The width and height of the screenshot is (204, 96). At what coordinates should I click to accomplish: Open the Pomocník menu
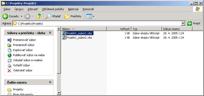[88, 9]
